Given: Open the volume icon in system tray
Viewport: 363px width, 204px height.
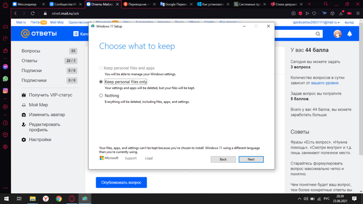Looking at the screenshot, I should coord(306,199).
